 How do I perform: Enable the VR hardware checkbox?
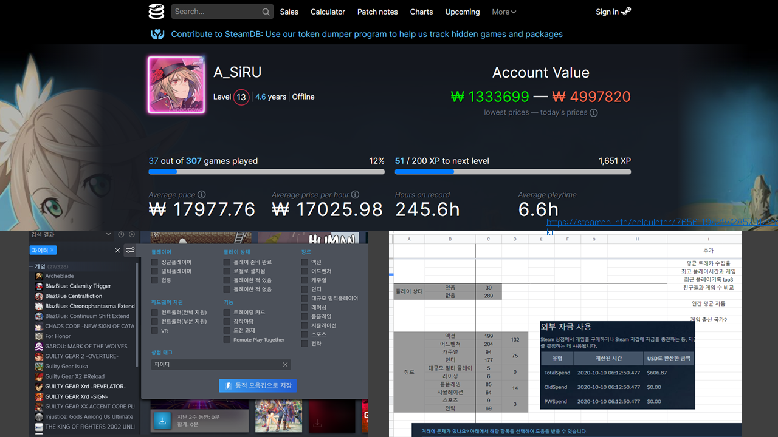pyautogui.click(x=154, y=331)
